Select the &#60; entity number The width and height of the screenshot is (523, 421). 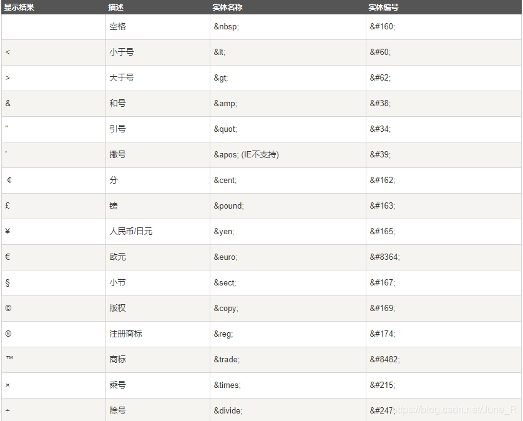(380, 52)
